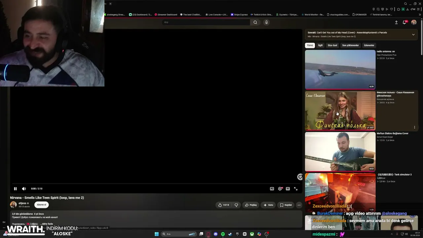Save video with Kaydet button
The image size is (423, 238).
click(286, 205)
